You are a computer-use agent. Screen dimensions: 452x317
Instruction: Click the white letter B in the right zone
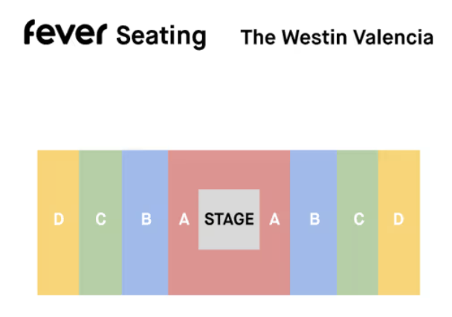[x=314, y=220]
